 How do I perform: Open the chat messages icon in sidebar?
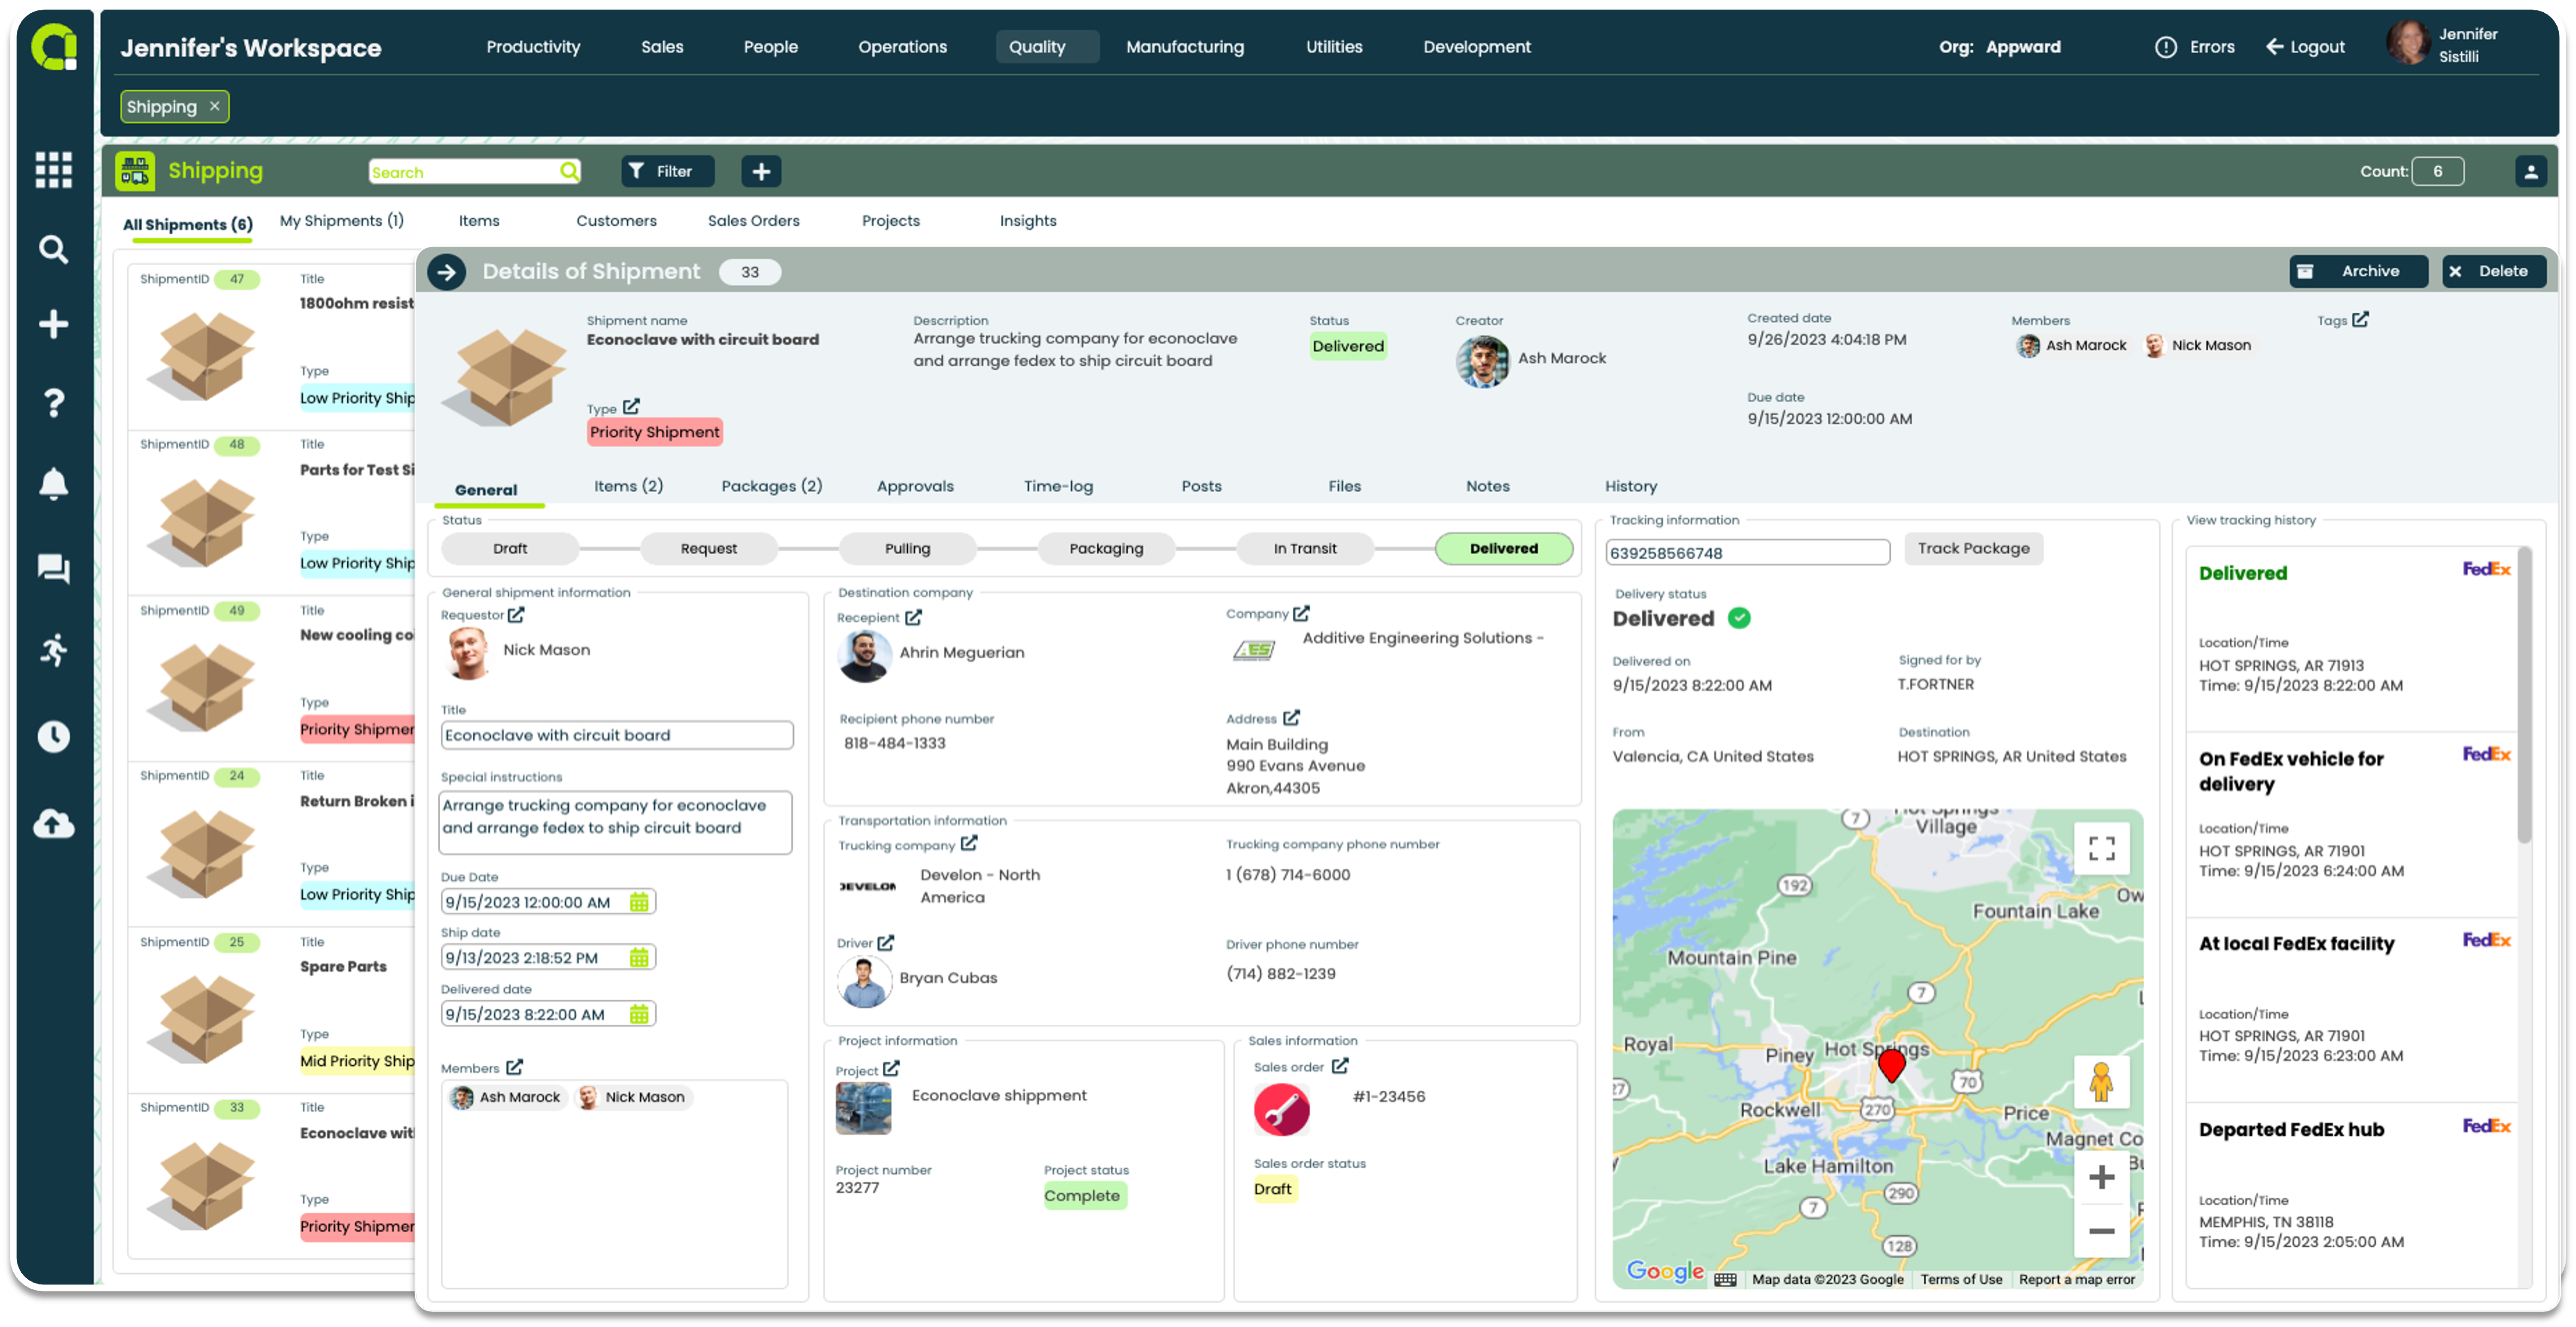point(53,569)
